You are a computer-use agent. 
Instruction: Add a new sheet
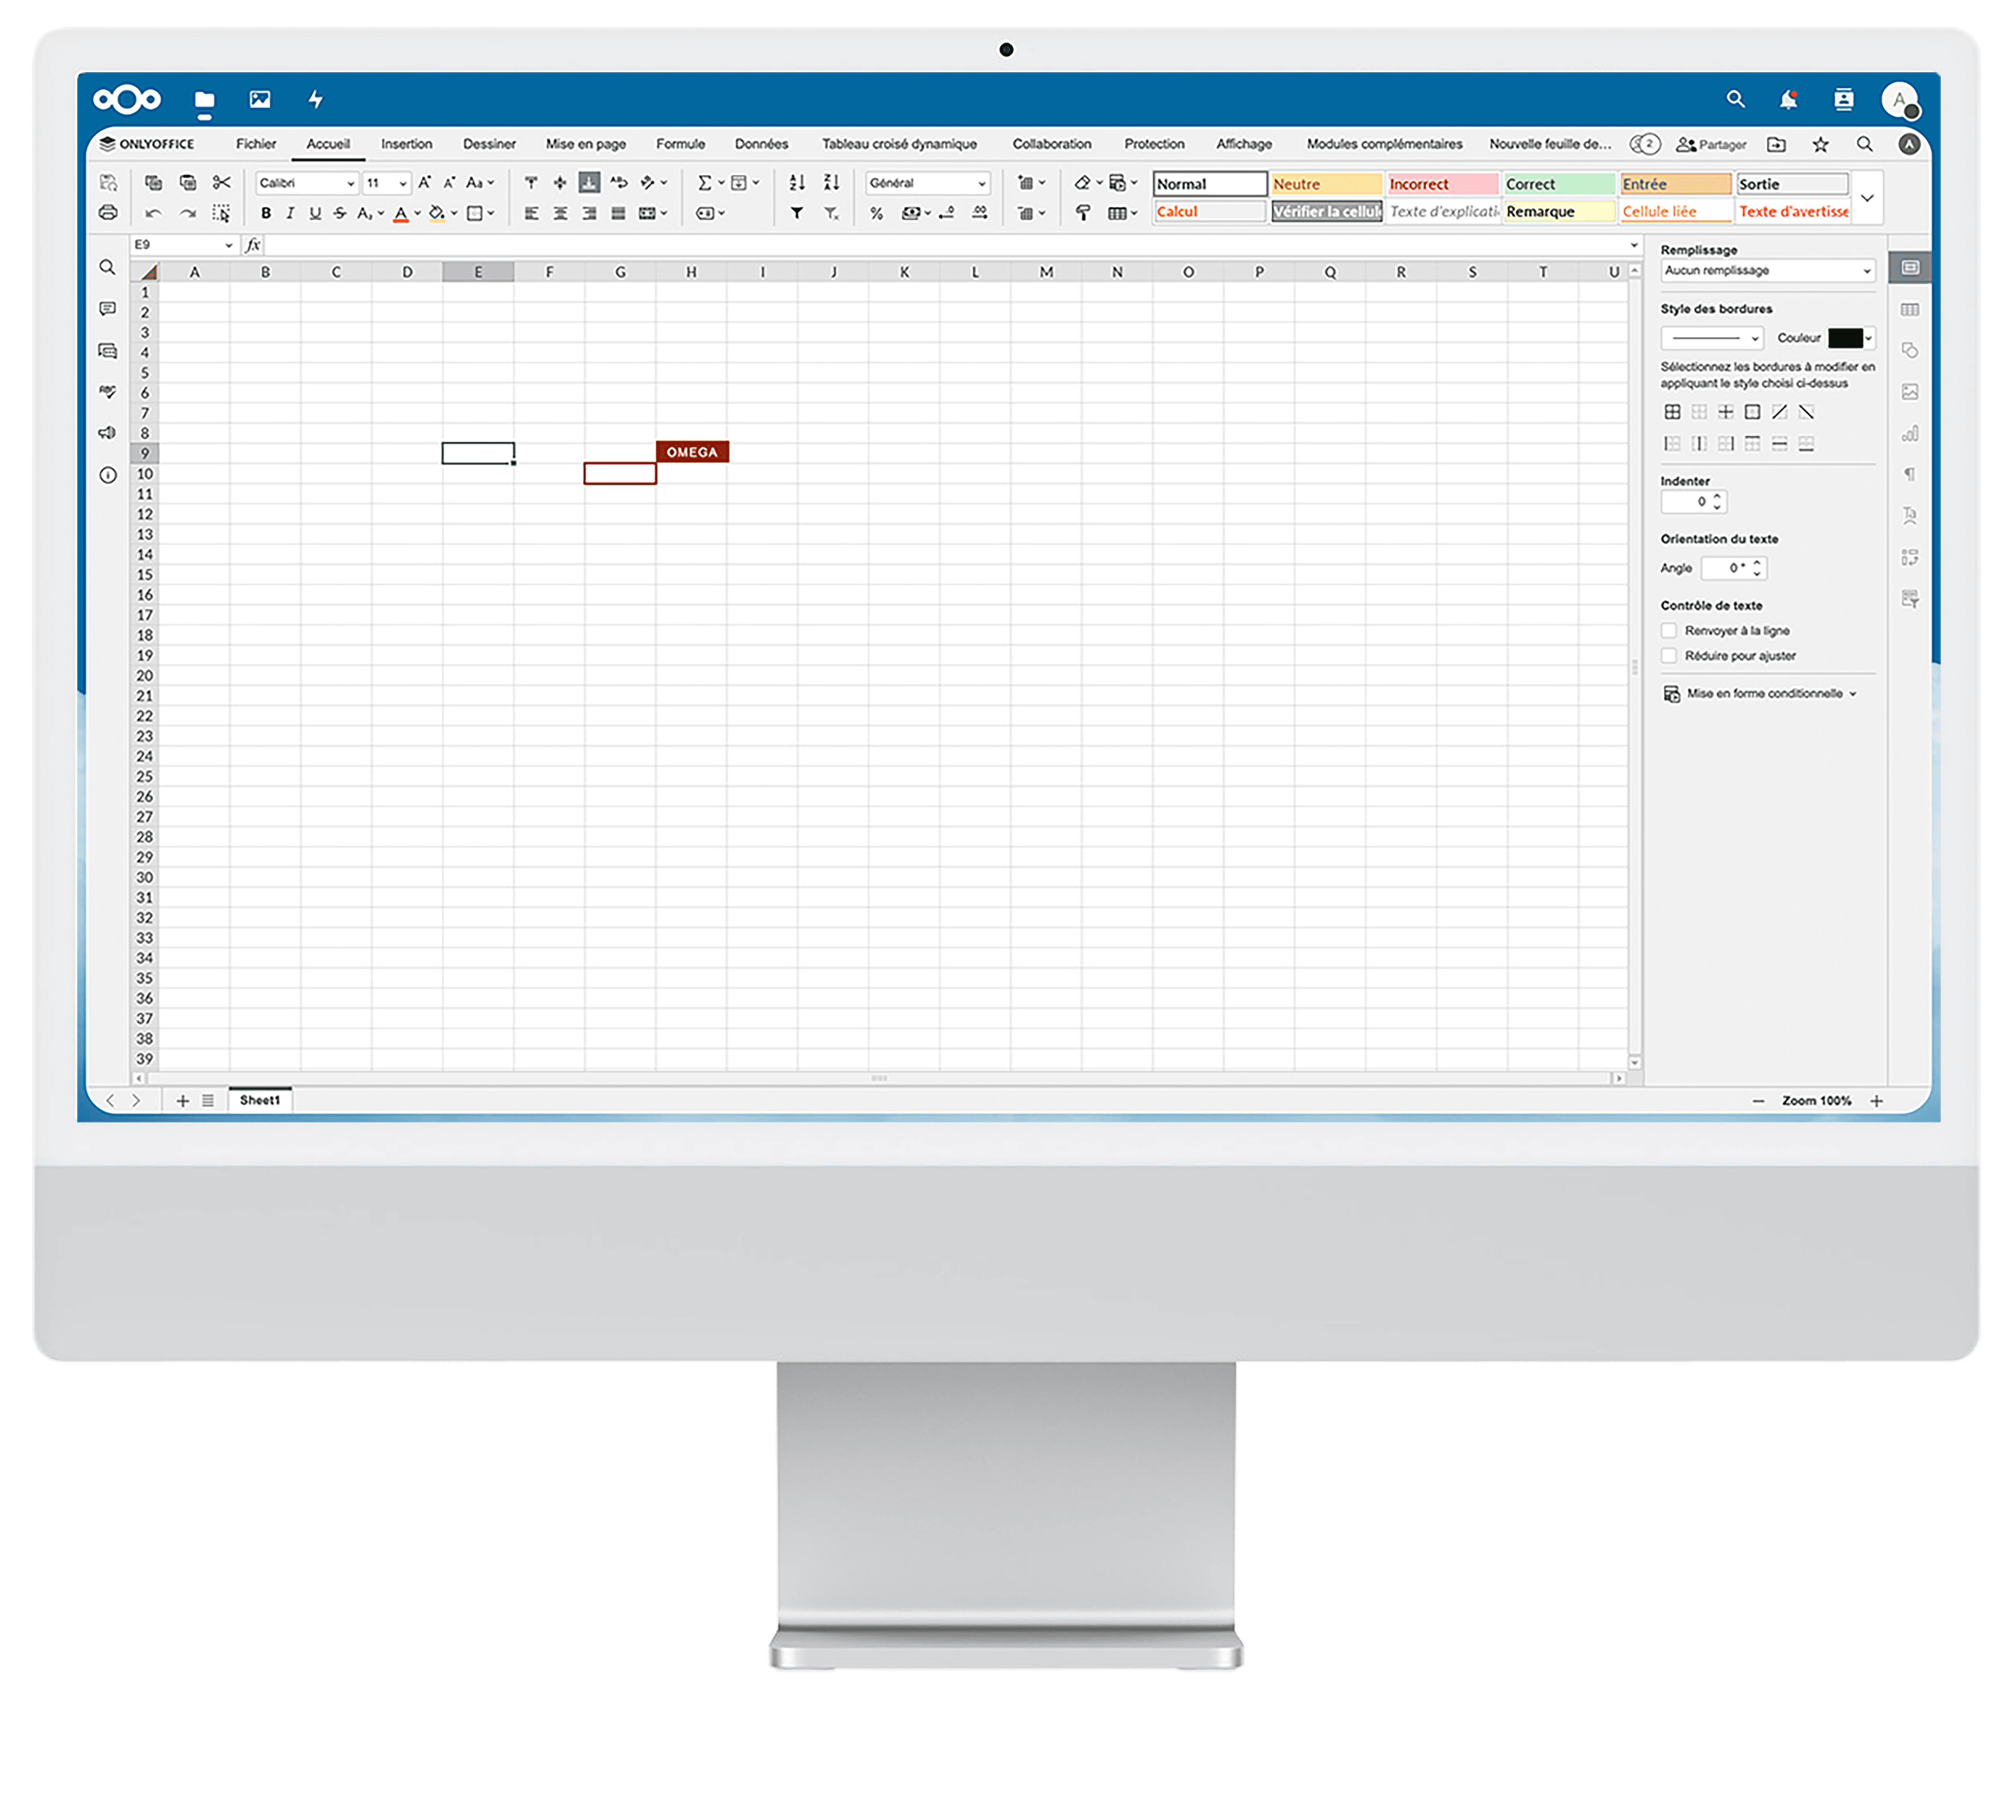click(x=182, y=1101)
